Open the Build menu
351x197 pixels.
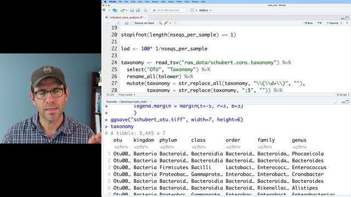(163, 2)
